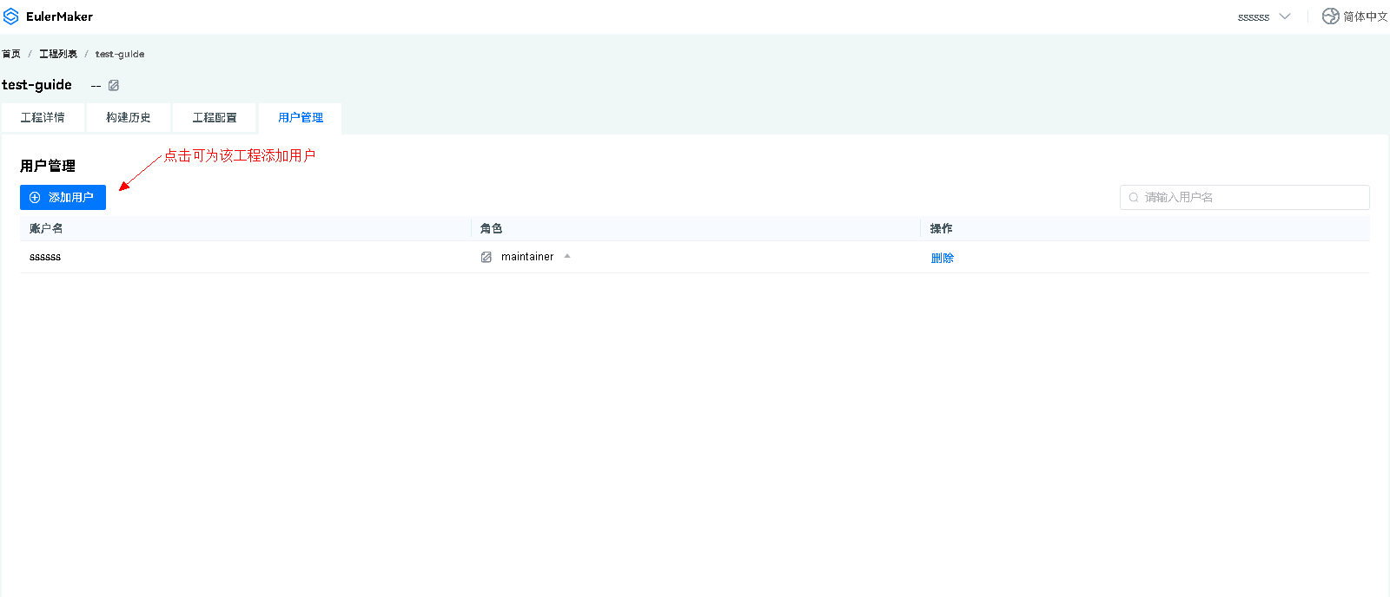The height and width of the screenshot is (597, 1390).
Task: Navigate to 工程列表 breadcrumb link
Action: click(x=58, y=54)
